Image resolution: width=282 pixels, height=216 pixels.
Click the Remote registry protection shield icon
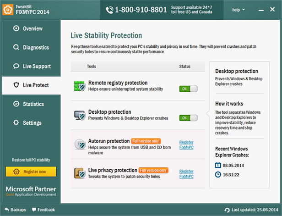(80, 86)
